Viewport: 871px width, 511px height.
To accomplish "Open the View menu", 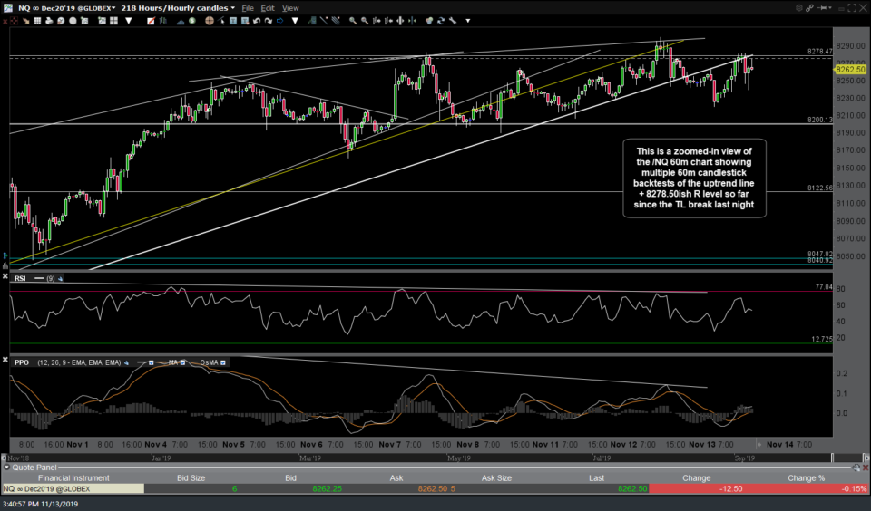I will coord(290,8).
